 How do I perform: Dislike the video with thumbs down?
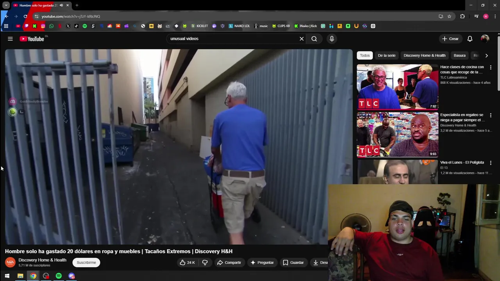tap(205, 263)
